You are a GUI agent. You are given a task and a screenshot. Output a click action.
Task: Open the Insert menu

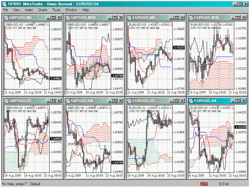click(x=29, y=10)
